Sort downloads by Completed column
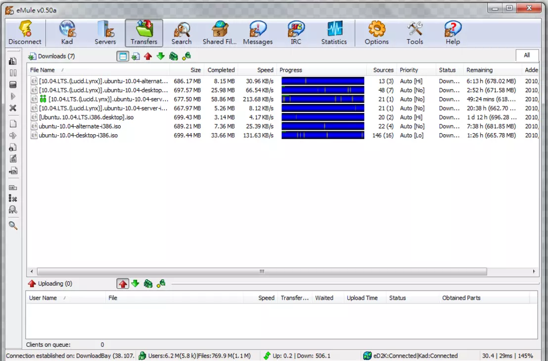 click(x=221, y=70)
